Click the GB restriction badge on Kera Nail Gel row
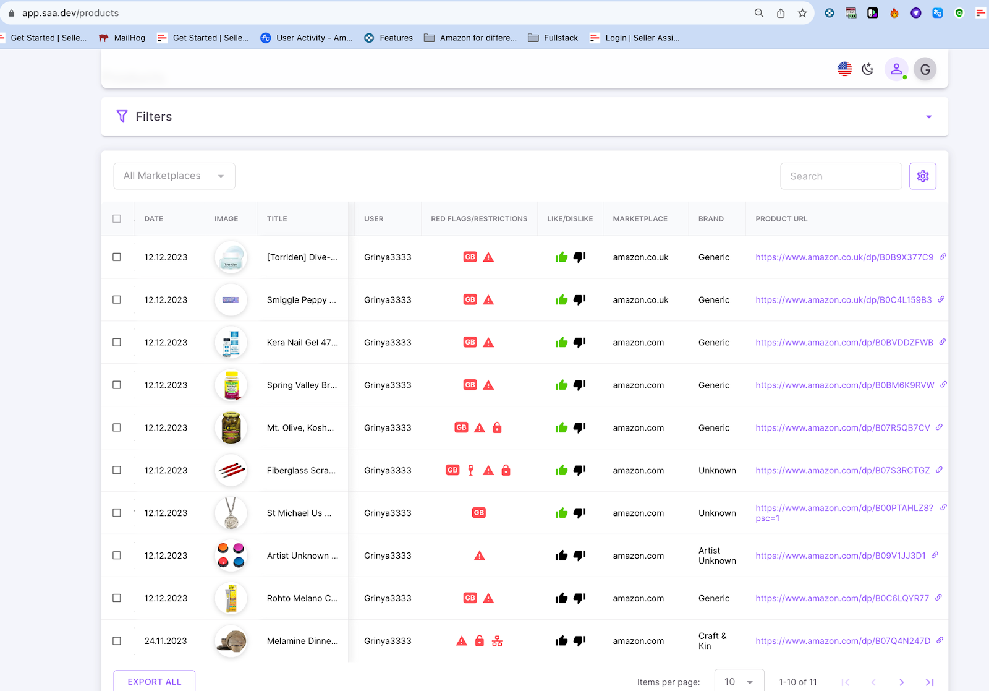This screenshot has height=691, width=989. click(x=471, y=341)
